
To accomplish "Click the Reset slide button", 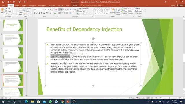I will 27,11.
